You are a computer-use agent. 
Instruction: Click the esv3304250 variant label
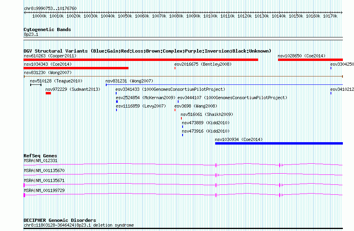pyautogui.click(x=342, y=64)
